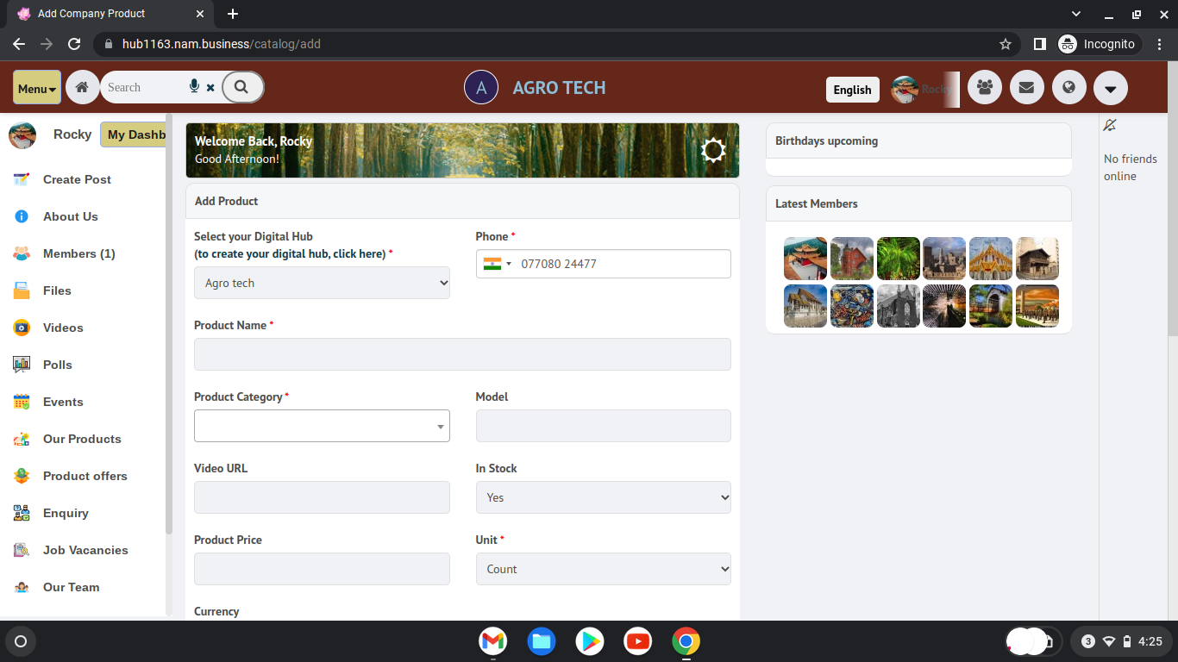
Task: Open the In Stock dropdown
Action: (603, 497)
